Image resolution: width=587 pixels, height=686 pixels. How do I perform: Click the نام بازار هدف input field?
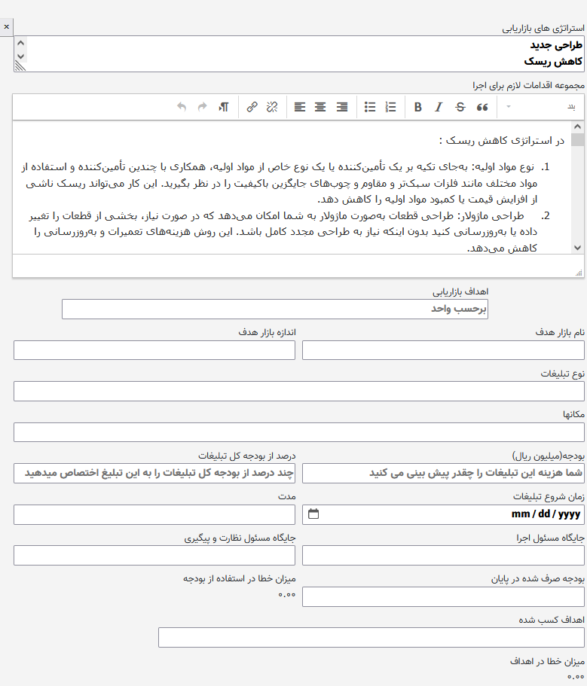(443, 350)
